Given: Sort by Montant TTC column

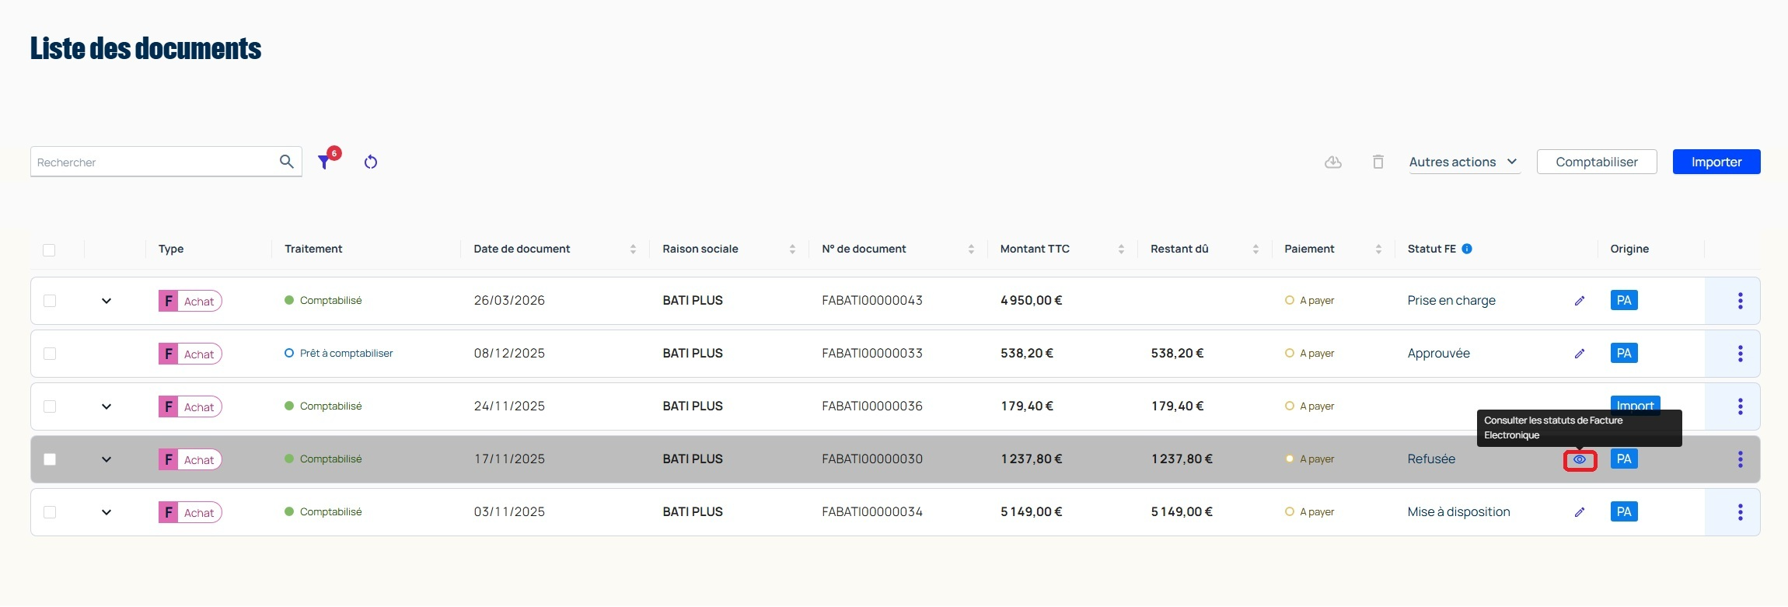Looking at the screenshot, I should tap(1121, 249).
